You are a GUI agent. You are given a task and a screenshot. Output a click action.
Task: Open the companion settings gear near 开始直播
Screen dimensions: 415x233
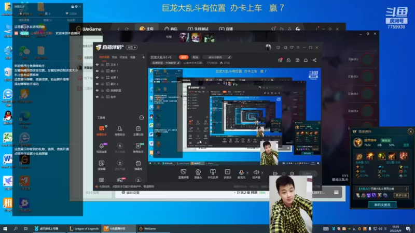[x=292, y=173]
